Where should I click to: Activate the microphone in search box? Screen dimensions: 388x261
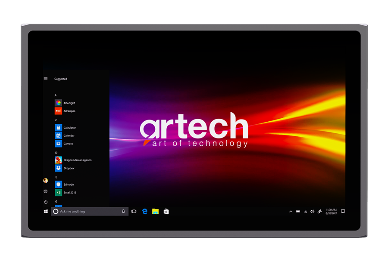click(x=123, y=212)
